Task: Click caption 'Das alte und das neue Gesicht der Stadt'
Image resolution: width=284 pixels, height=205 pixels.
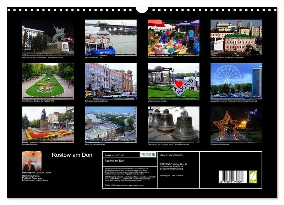Action: coord(227,58)
